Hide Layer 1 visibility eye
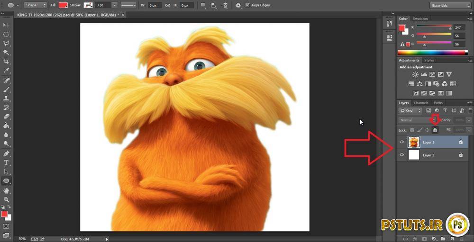The width and height of the screenshot is (474, 242). (x=401, y=142)
